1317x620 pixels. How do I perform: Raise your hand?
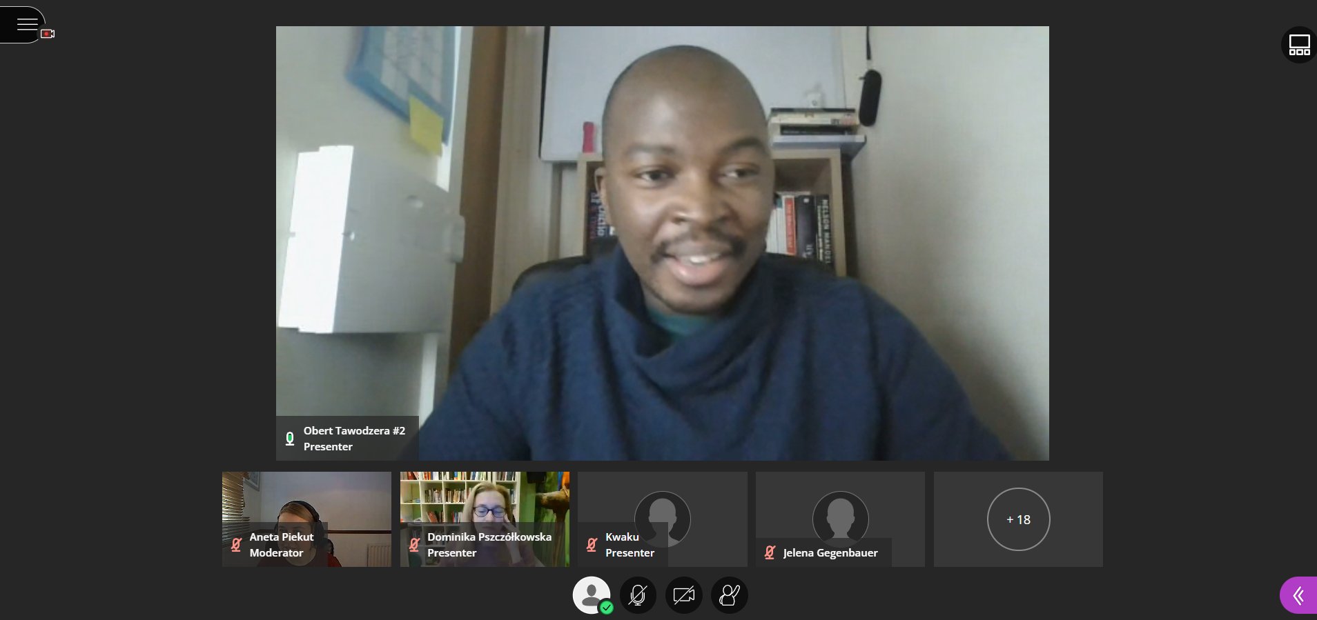tap(729, 595)
